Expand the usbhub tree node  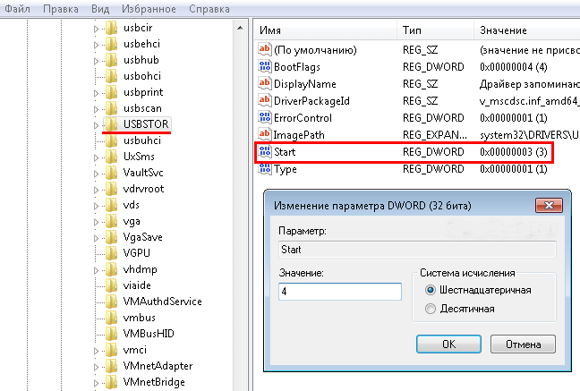pyautogui.click(x=97, y=60)
